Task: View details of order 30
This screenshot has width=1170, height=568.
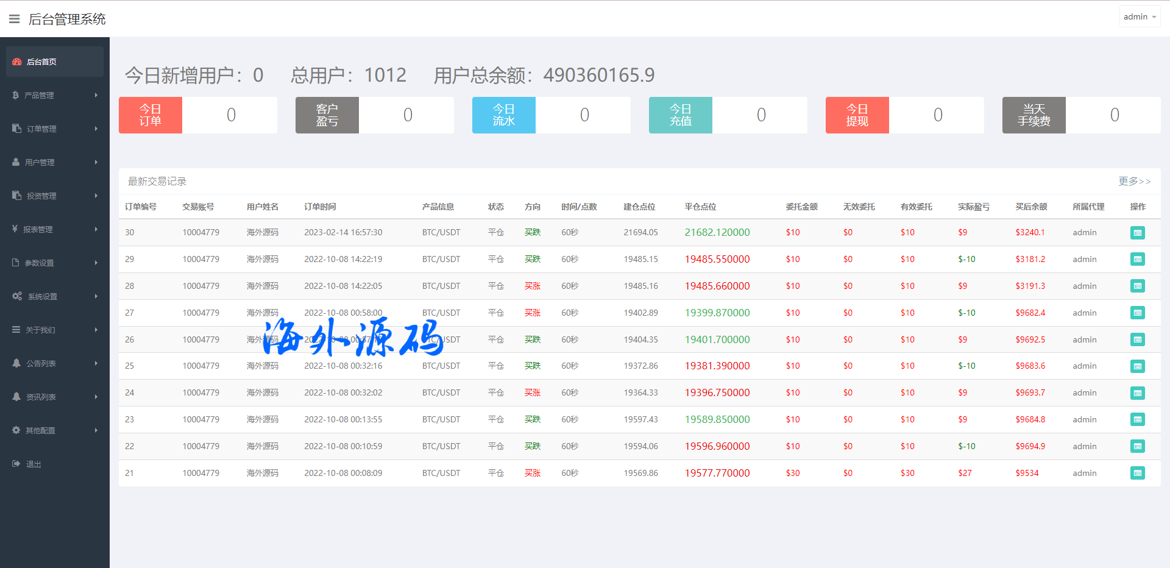Action: click(1137, 233)
